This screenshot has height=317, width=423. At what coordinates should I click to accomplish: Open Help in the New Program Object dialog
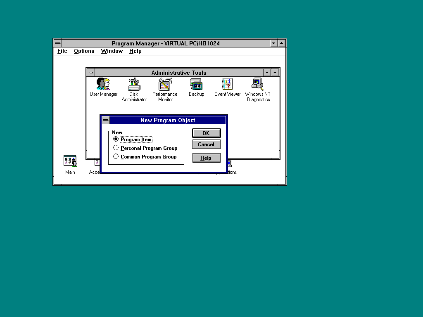[207, 158]
